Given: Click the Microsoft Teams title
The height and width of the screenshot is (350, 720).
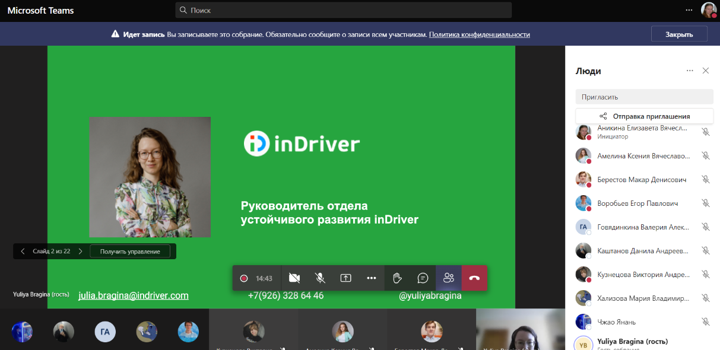Looking at the screenshot, I should (x=41, y=11).
